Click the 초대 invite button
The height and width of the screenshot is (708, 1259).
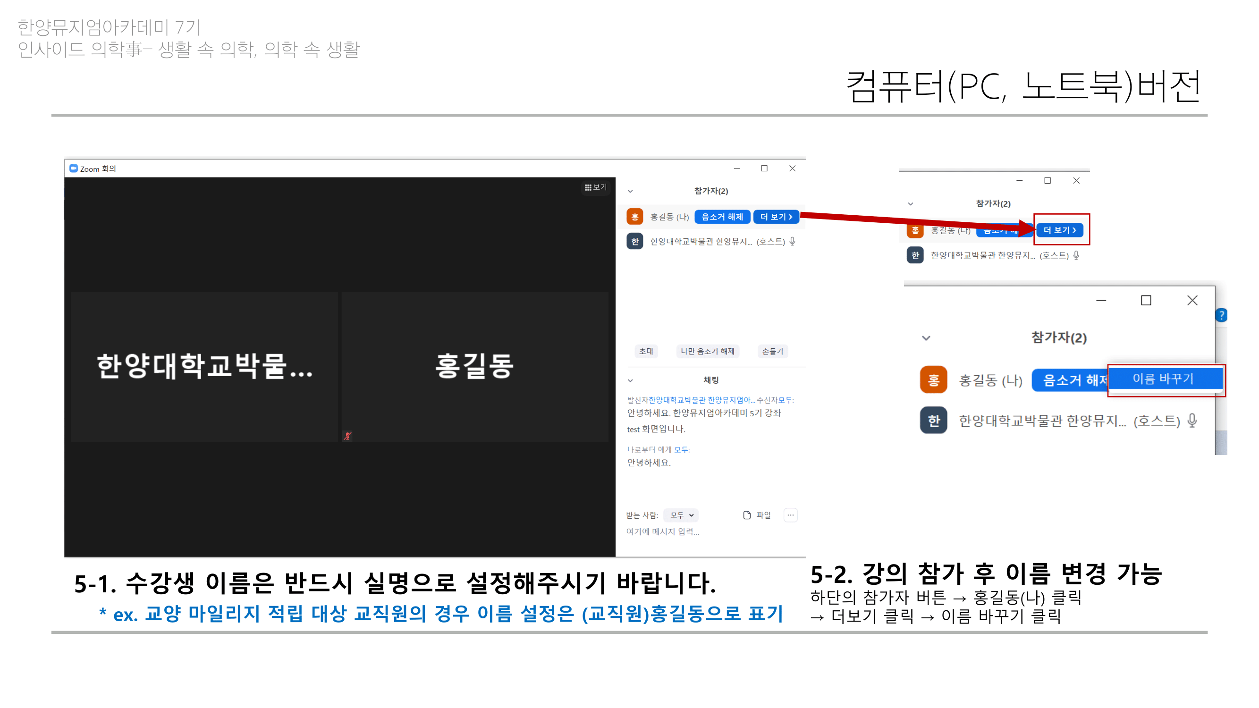point(646,351)
